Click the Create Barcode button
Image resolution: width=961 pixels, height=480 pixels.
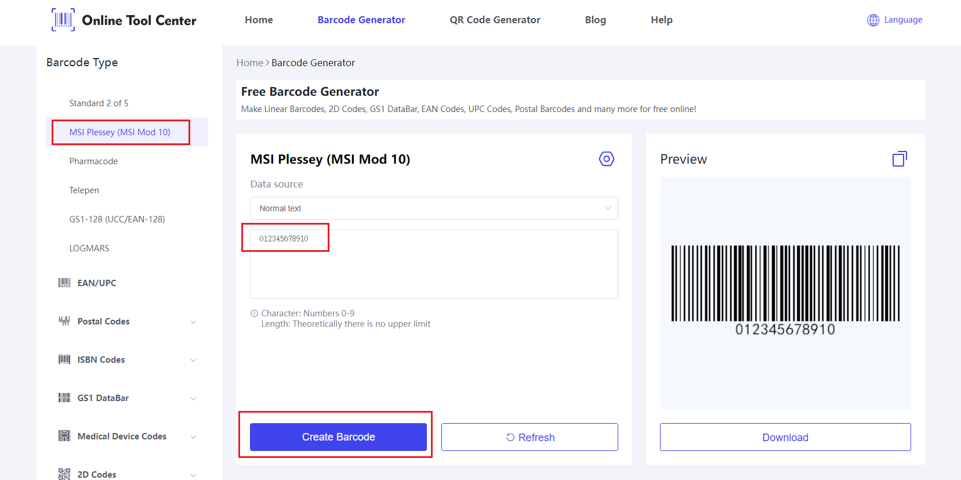[338, 437]
